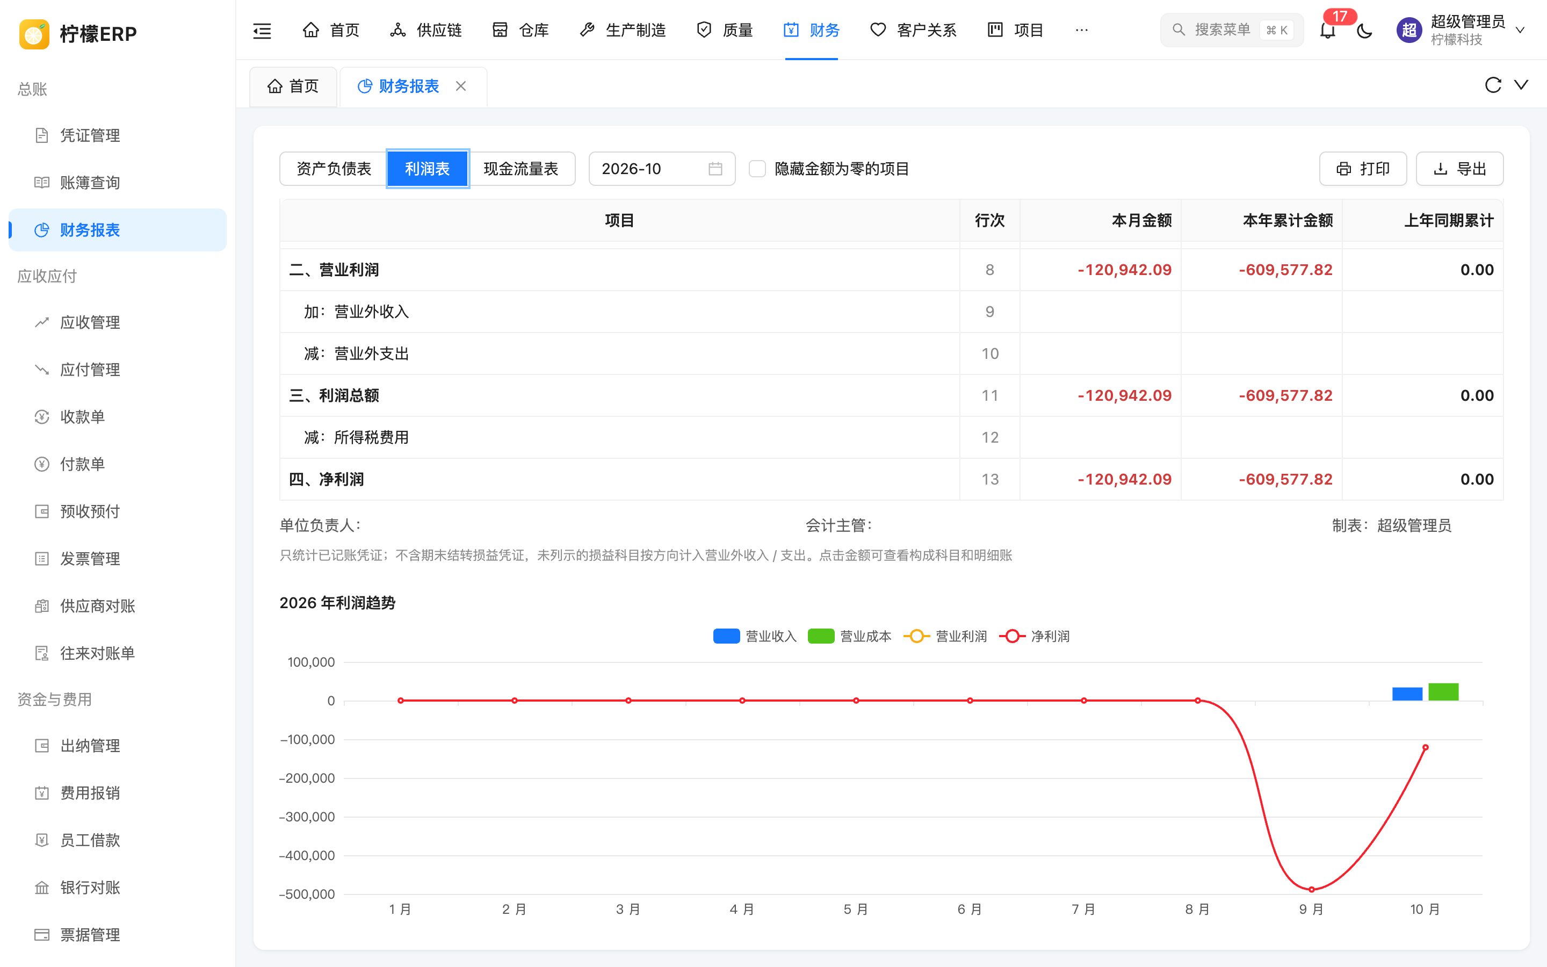This screenshot has height=967, width=1547.
Task: Click the 超 user avatar
Action: [1409, 30]
